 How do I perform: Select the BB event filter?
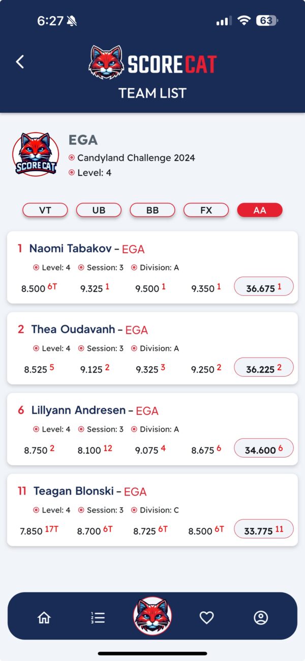[x=152, y=210]
